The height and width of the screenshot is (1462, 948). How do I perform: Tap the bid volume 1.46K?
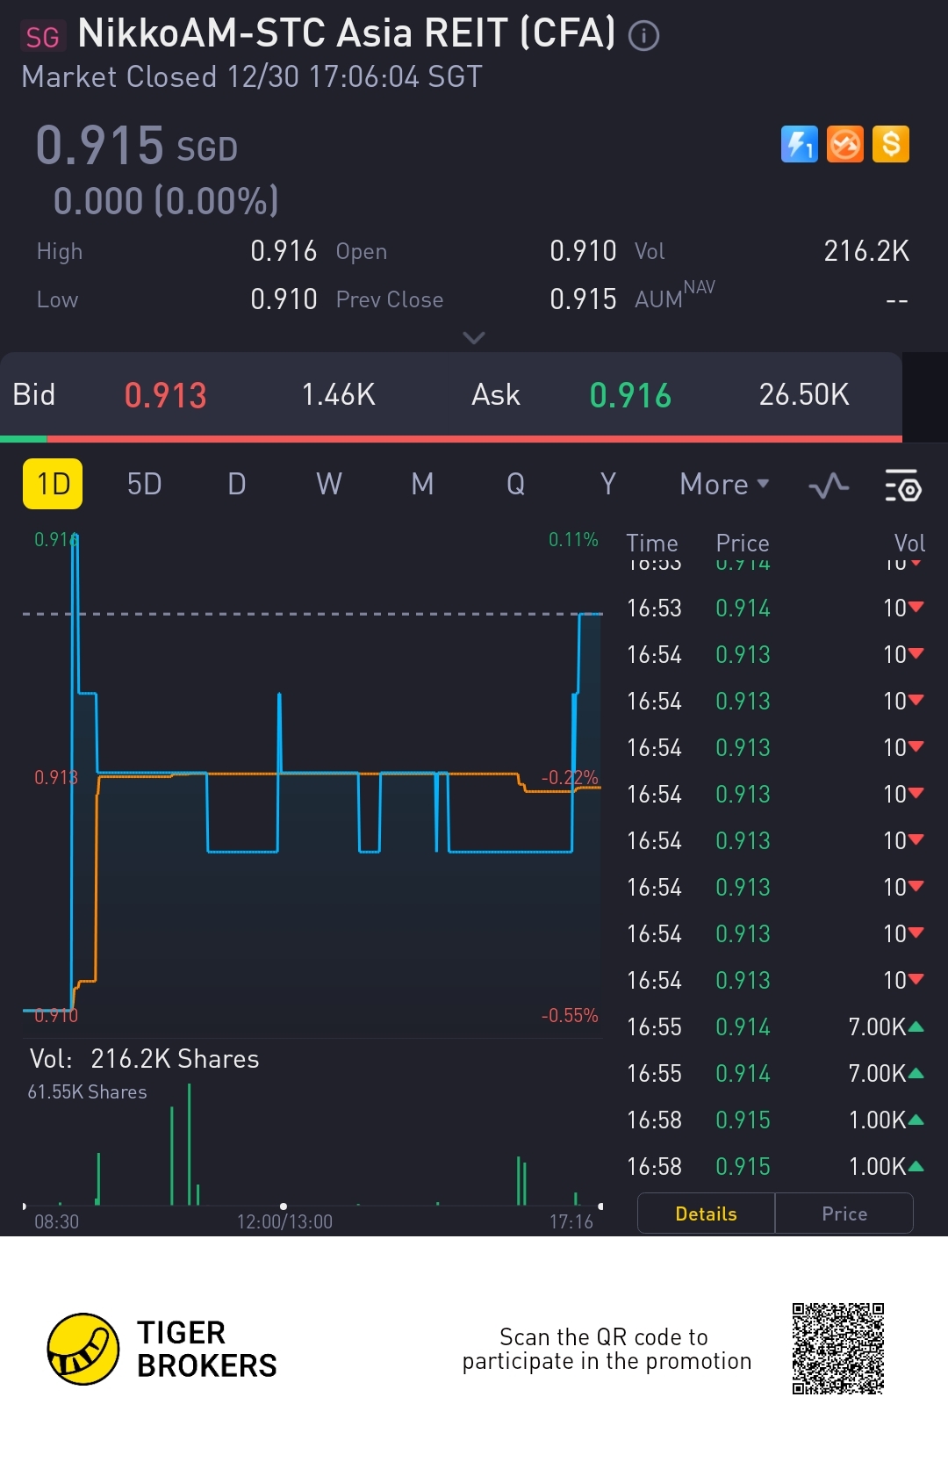click(338, 395)
